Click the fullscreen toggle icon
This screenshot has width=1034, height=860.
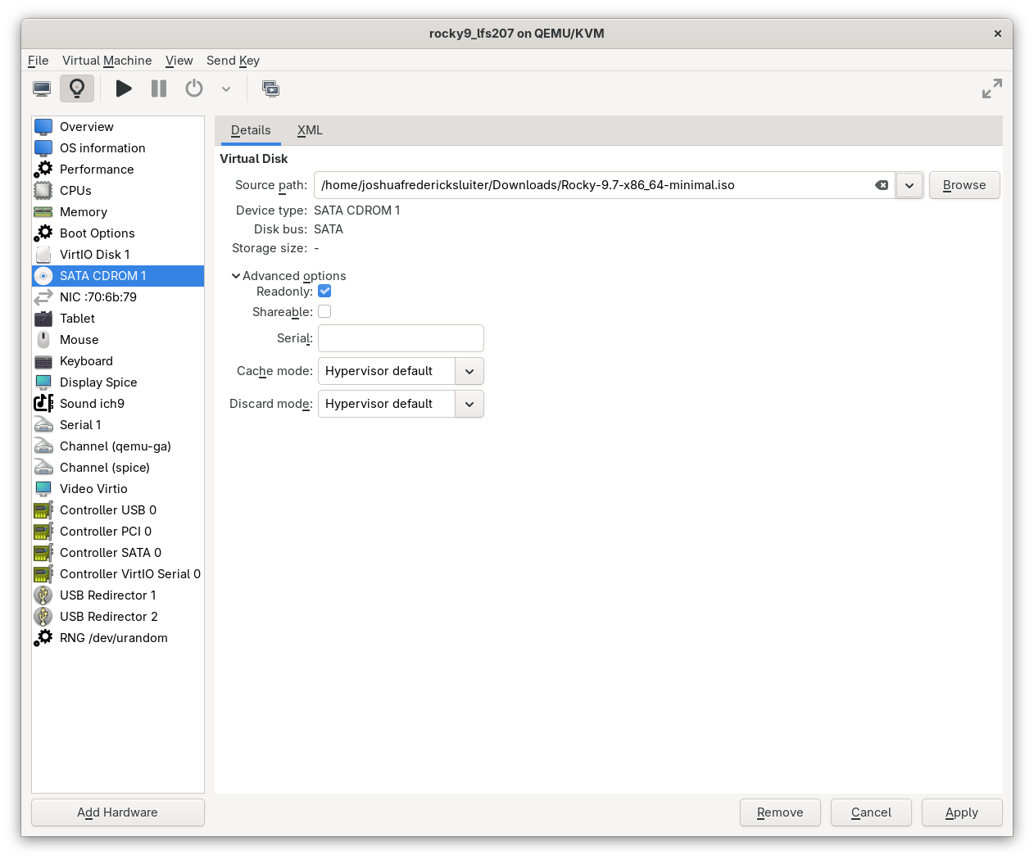tap(991, 88)
